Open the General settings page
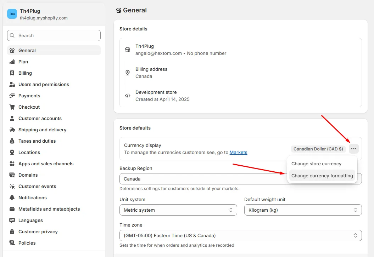Viewport: 374px width, 257px height. [x=54, y=50]
